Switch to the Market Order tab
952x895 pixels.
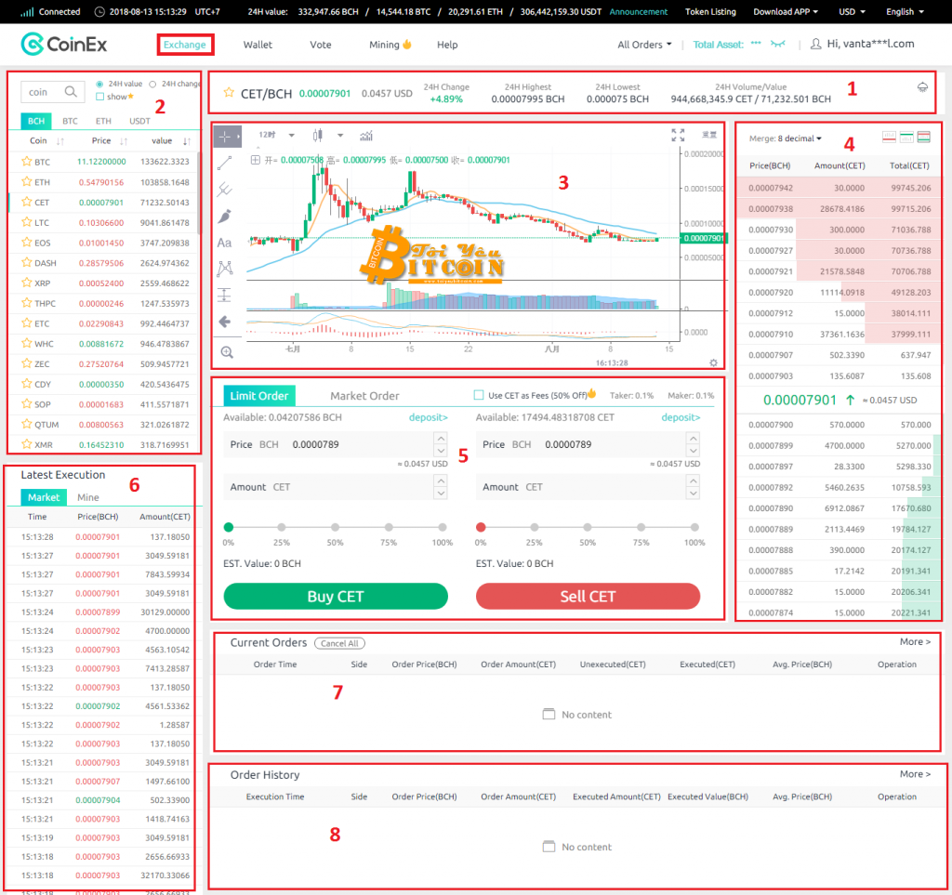point(364,396)
